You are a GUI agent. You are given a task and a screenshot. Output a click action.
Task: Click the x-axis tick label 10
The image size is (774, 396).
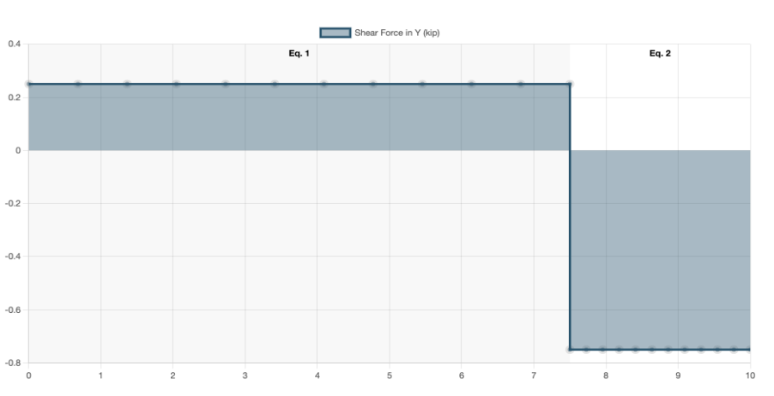pos(750,375)
